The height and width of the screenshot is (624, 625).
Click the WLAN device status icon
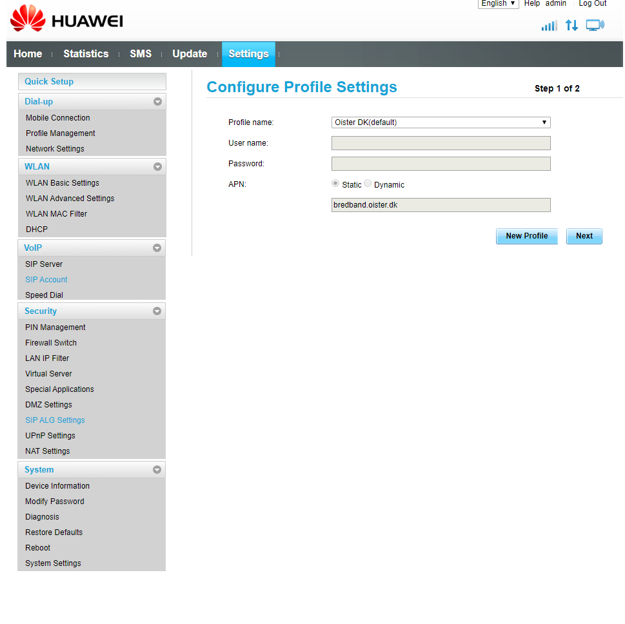click(x=595, y=25)
